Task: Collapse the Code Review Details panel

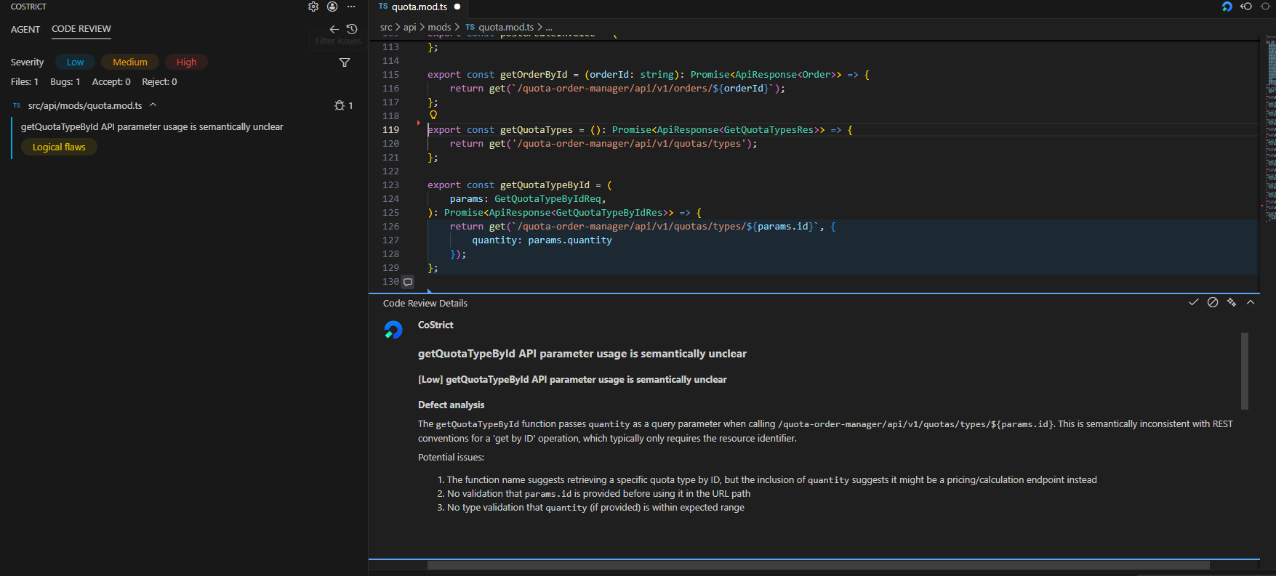Action: click(1251, 302)
